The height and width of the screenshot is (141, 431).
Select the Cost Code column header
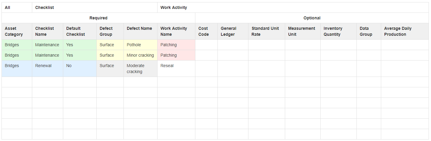206,31
